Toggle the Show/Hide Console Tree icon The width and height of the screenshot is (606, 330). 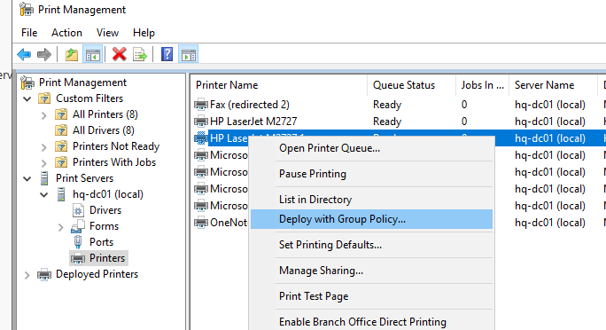pyautogui.click(x=93, y=54)
